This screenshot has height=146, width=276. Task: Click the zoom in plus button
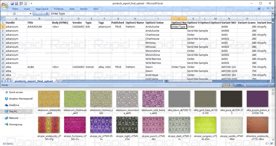269,85
